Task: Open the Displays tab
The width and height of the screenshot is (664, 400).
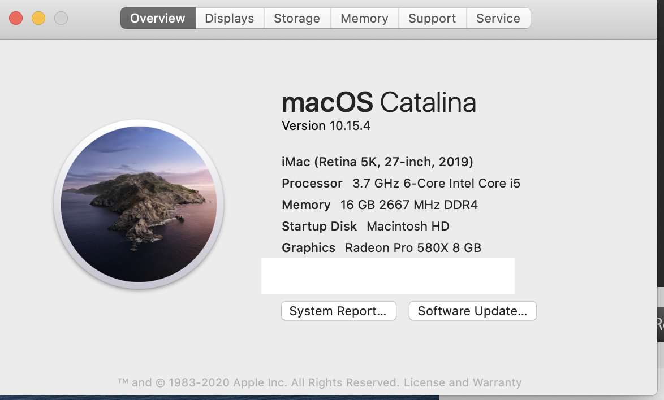Action: [230, 18]
